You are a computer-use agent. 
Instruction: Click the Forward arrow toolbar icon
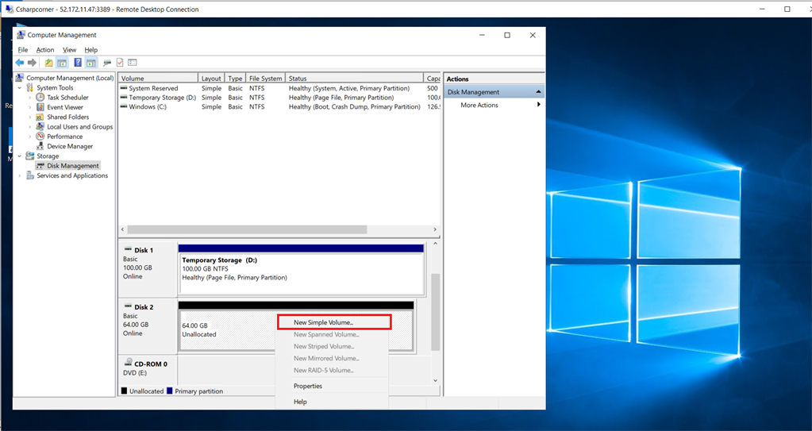[x=32, y=63]
